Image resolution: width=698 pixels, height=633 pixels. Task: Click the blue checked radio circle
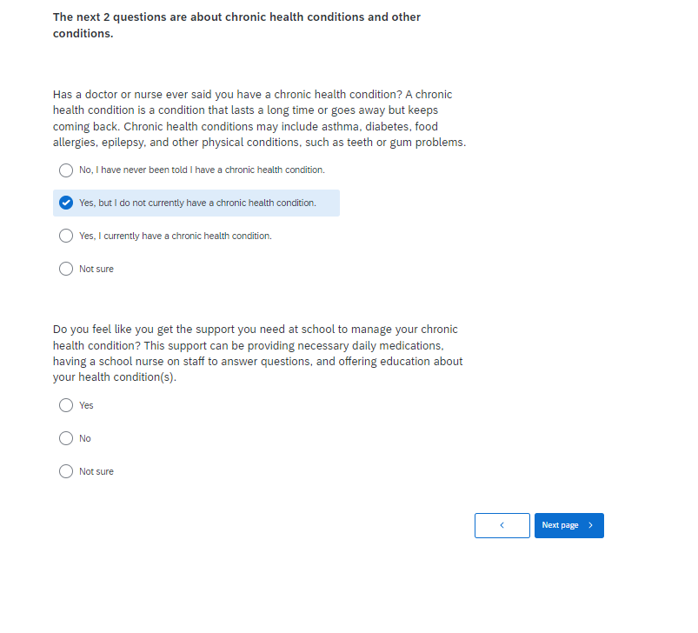pos(66,203)
